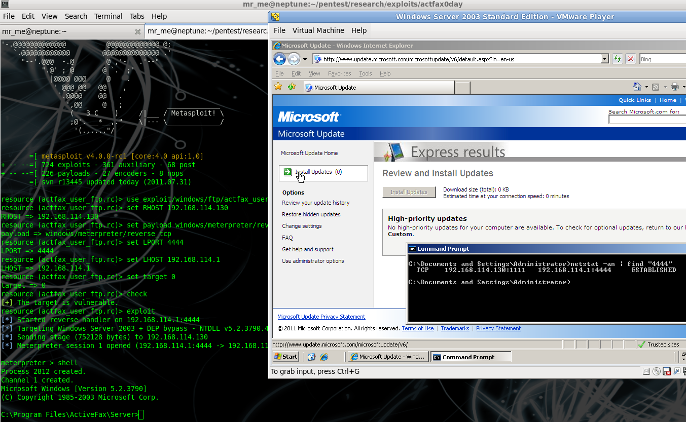686x422 pixels.
Task: Click the Show Desktop quick launch icon
Action: click(x=311, y=357)
